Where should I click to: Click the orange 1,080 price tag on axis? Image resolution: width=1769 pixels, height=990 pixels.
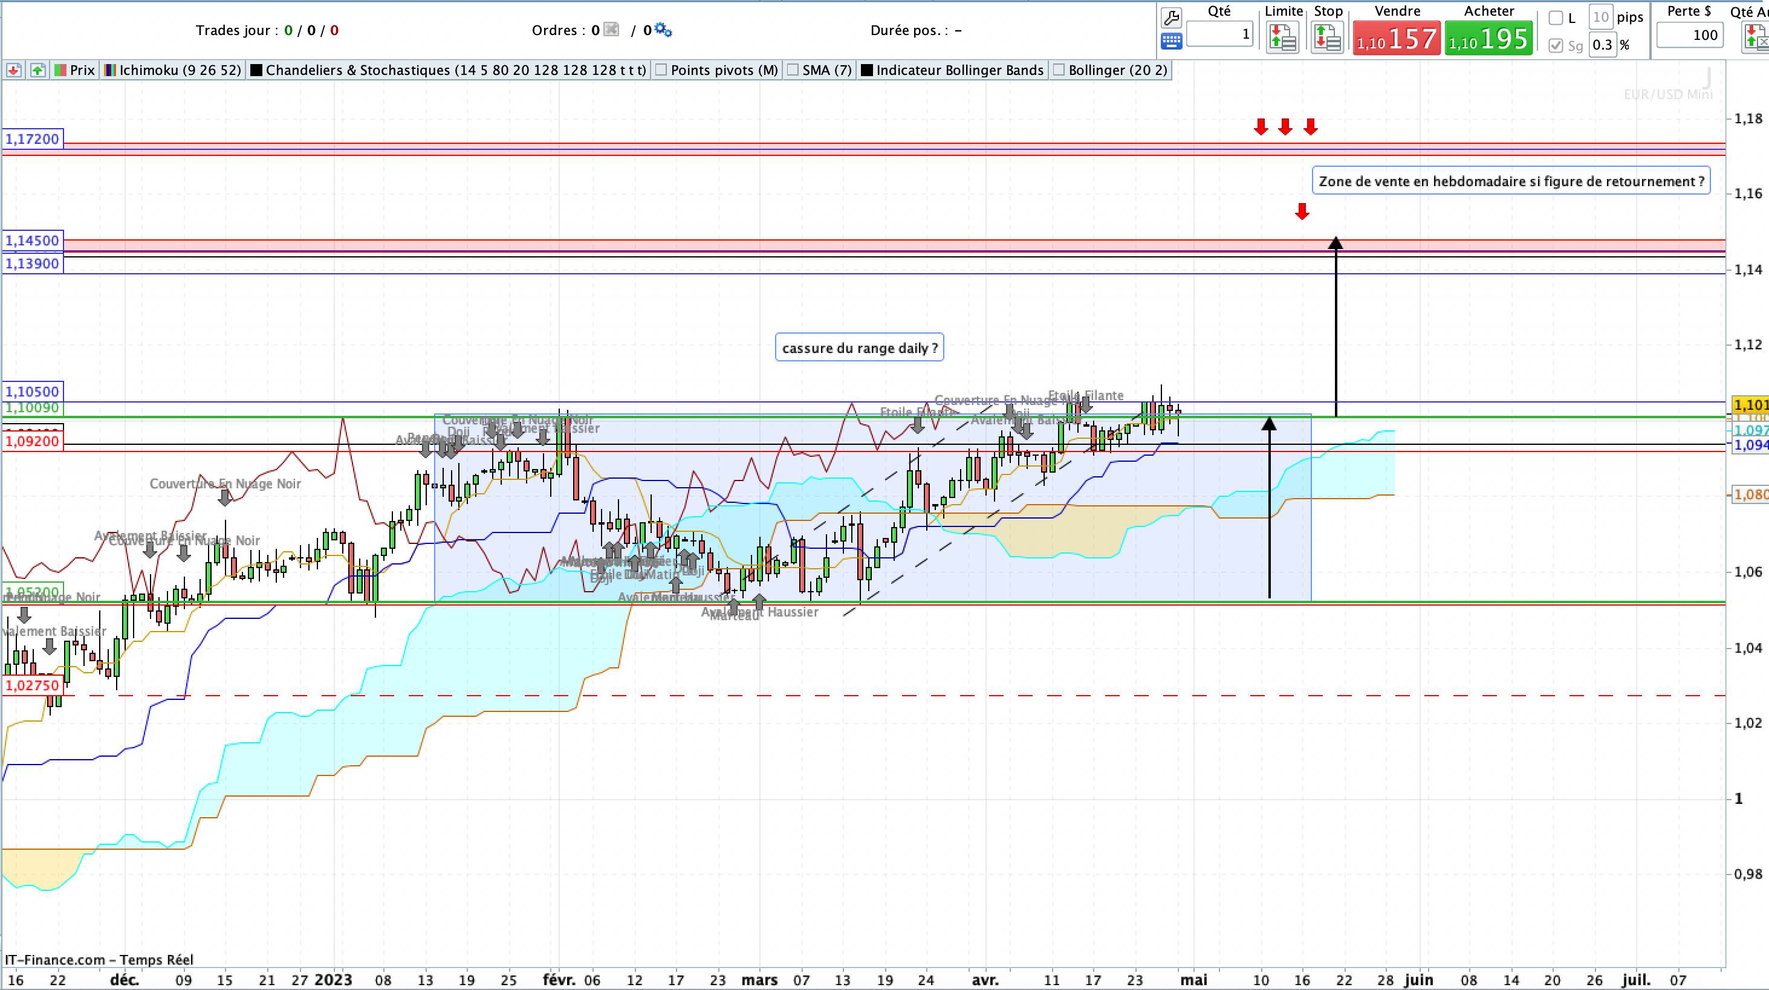(1750, 494)
